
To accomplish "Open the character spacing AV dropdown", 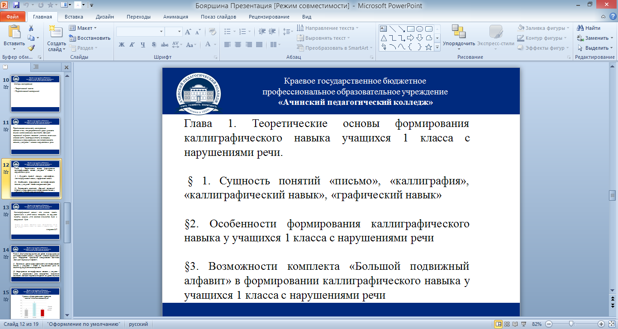I will click(x=177, y=44).
